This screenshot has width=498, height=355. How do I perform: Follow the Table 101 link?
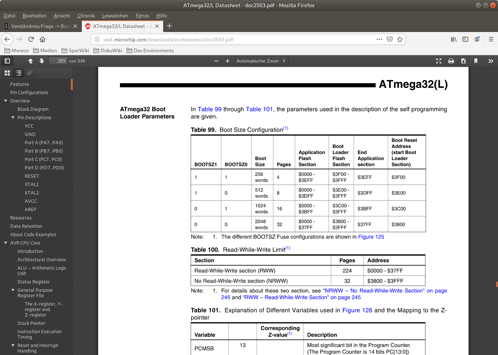coord(259,109)
